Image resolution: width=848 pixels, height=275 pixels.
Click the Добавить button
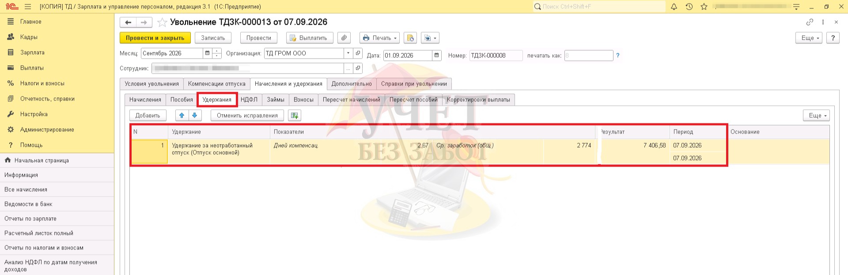coord(148,115)
